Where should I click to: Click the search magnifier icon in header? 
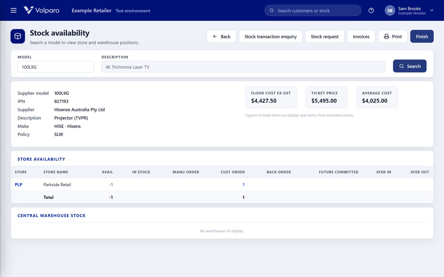pos(272,11)
